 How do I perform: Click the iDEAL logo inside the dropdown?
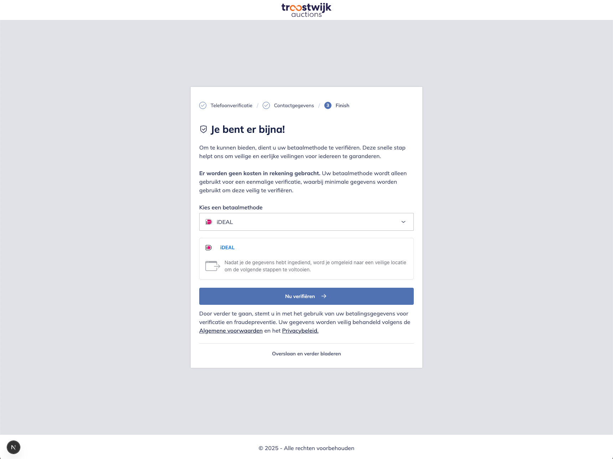(209, 222)
